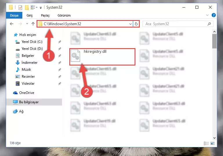Click the pin icon beside Müzik
223x156 pixels.
tap(59, 70)
